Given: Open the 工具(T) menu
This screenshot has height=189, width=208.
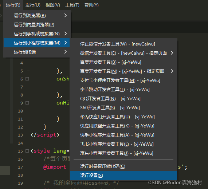Looking at the screenshot, I should pyautogui.click(x=72, y=5).
